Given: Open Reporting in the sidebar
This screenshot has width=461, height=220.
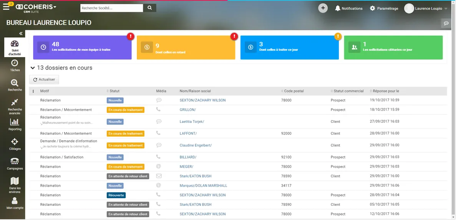Looking at the screenshot, I should pos(15,124).
